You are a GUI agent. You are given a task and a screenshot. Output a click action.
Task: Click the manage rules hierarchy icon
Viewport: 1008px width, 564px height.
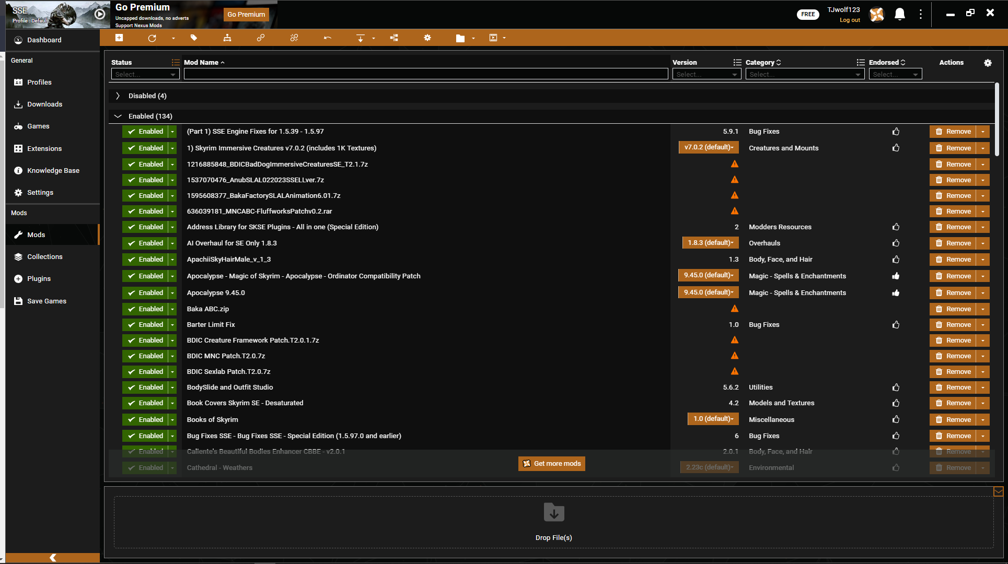click(x=227, y=38)
